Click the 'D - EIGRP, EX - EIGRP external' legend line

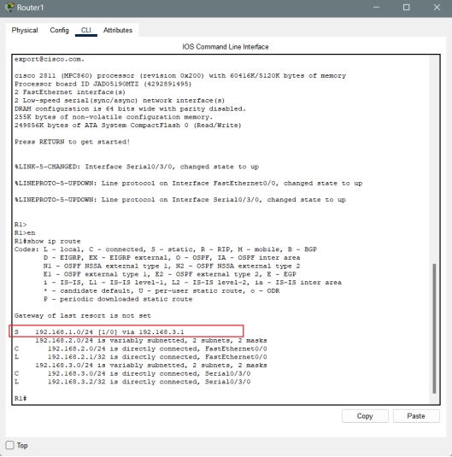pos(172,258)
